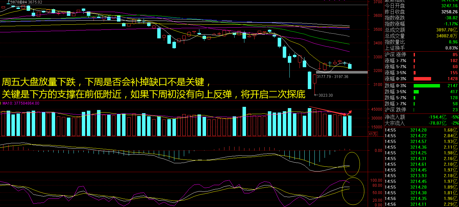Click the low price label 3023.30 on chart
459x207 pixels.
(x=326, y=95)
